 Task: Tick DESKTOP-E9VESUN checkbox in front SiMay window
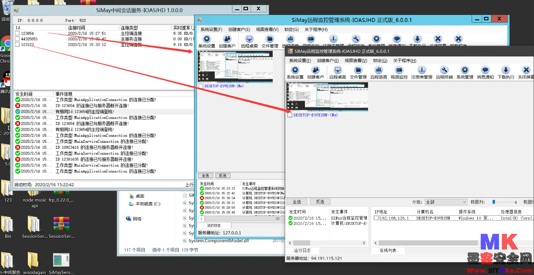coord(290,115)
